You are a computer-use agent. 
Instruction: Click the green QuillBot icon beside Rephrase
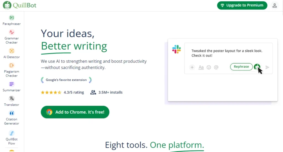click(x=257, y=67)
